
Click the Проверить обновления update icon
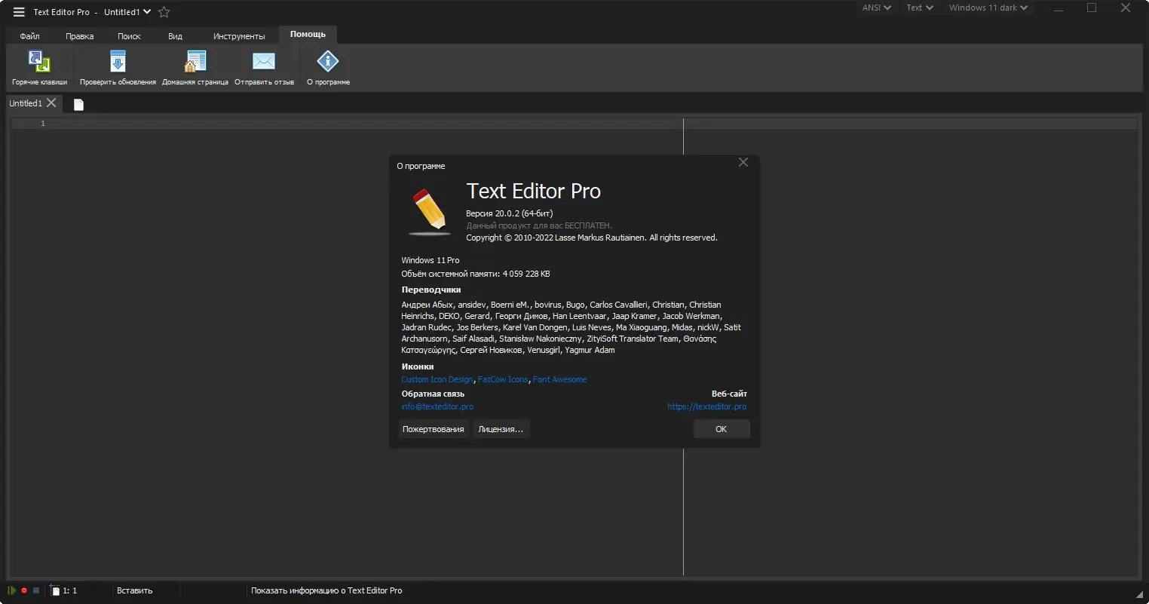pos(117,60)
